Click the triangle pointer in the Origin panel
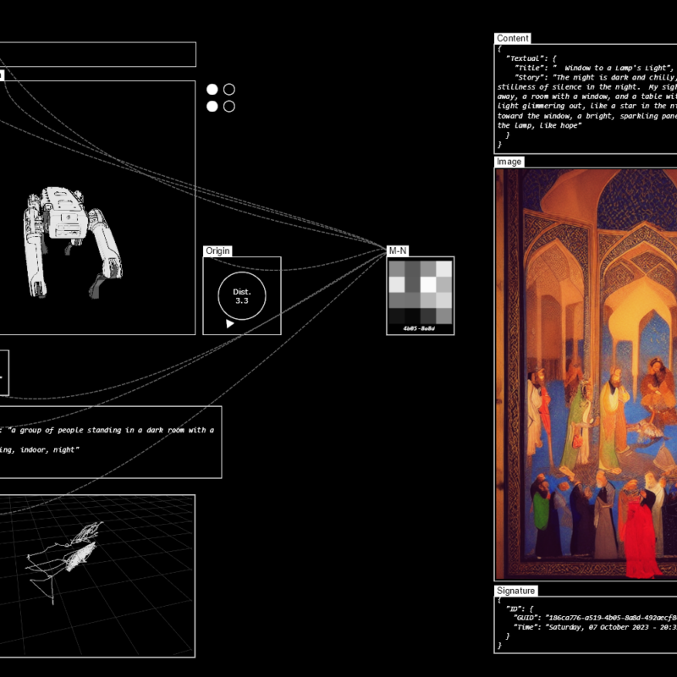677x677 pixels. [x=229, y=323]
